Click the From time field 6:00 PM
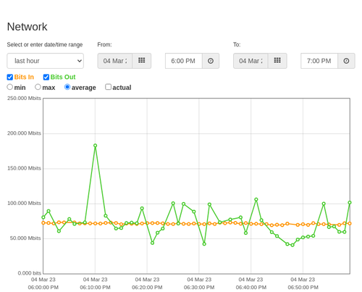The width and height of the screenshot is (362, 292). click(x=184, y=61)
